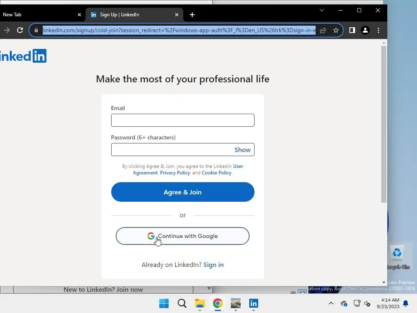The height and width of the screenshot is (313, 417).
Task: Click Show to reveal the password
Action: tap(242, 150)
